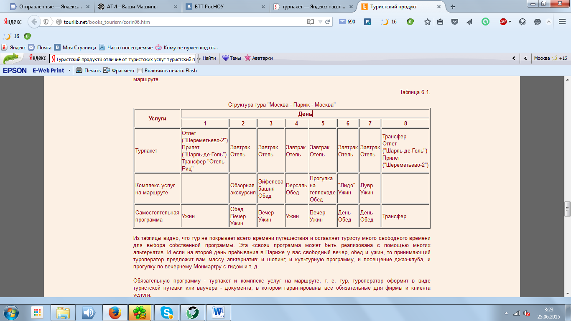Bookmark this page with the star icon
The height and width of the screenshot is (321, 571).
click(x=427, y=22)
